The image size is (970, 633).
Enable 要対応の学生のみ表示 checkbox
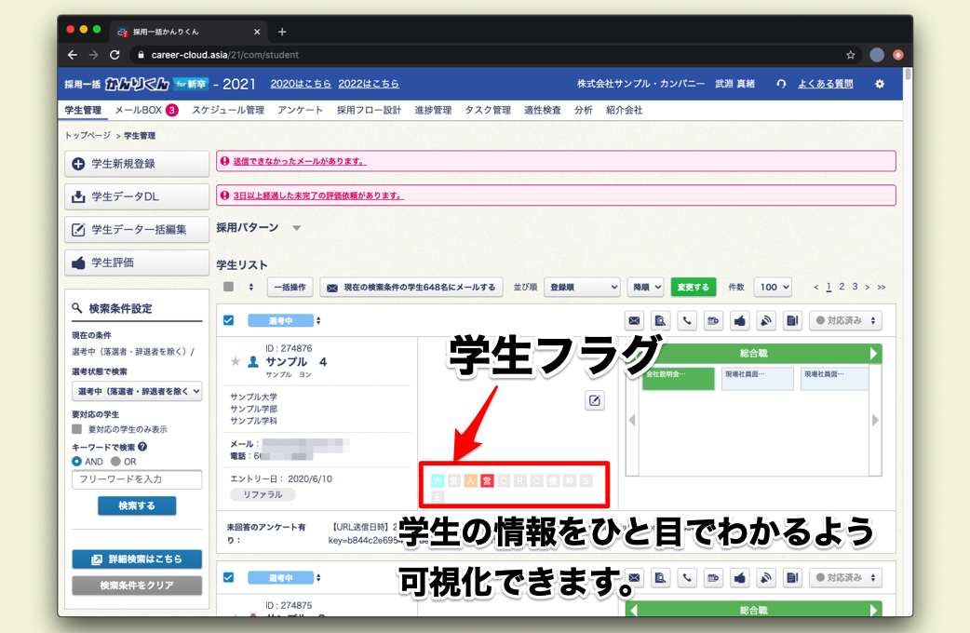click(x=77, y=429)
